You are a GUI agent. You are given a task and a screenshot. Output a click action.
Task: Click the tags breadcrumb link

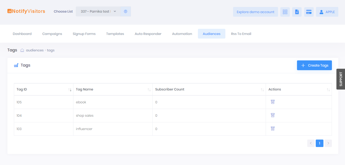[x=51, y=50]
